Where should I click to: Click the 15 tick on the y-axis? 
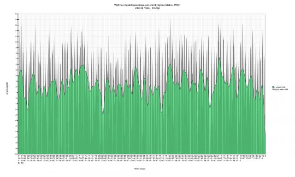point(16,14)
